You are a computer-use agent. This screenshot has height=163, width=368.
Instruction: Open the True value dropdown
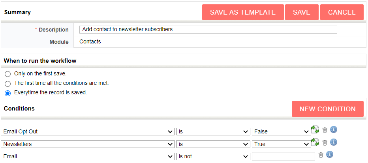coord(282,144)
